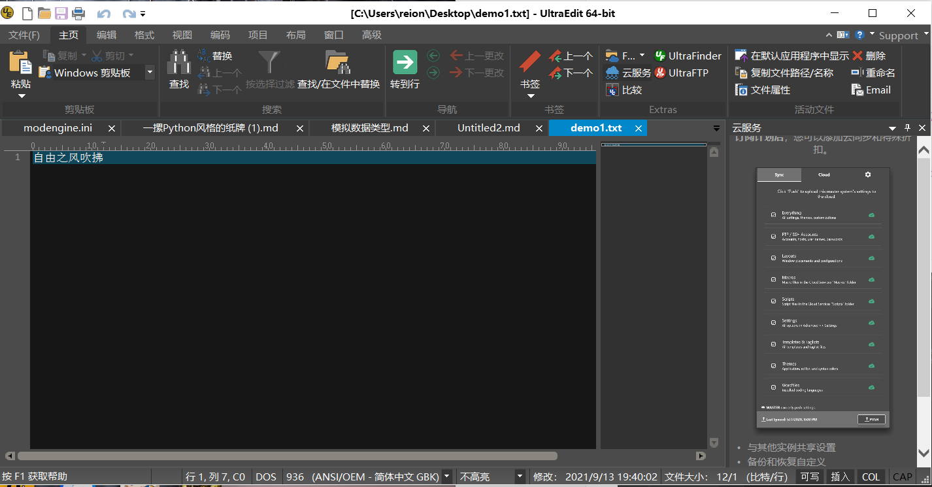Click the red 书签 bookmark icon
Viewport: 932px width, 487px height.
530,63
